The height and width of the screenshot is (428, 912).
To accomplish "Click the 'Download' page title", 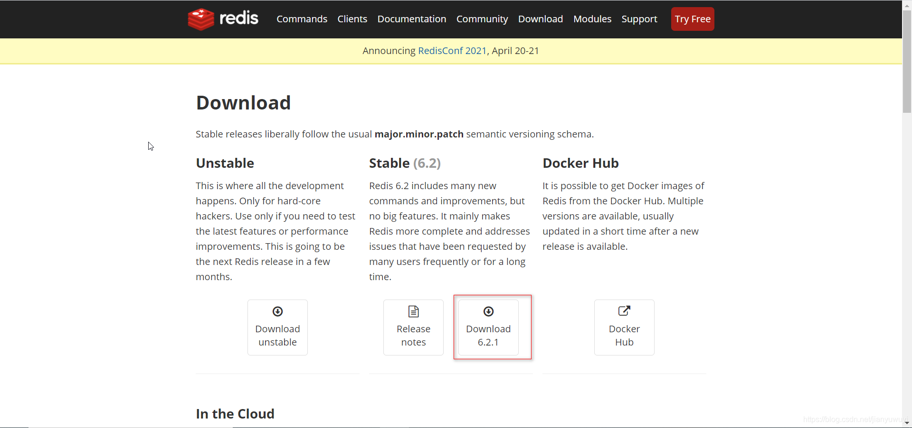I will [x=243, y=103].
